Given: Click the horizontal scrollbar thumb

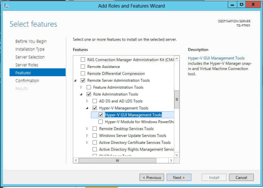Looking at the screenshot, I should pyautogui.click(x=117, y=161).
